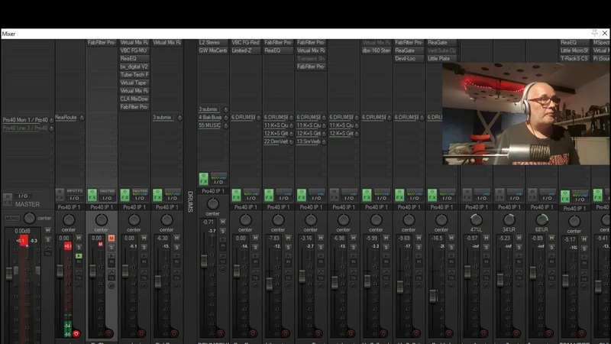Toggle MONO on the MASTER track
Viewport: 611px width, 344px height.
point(11,218)
